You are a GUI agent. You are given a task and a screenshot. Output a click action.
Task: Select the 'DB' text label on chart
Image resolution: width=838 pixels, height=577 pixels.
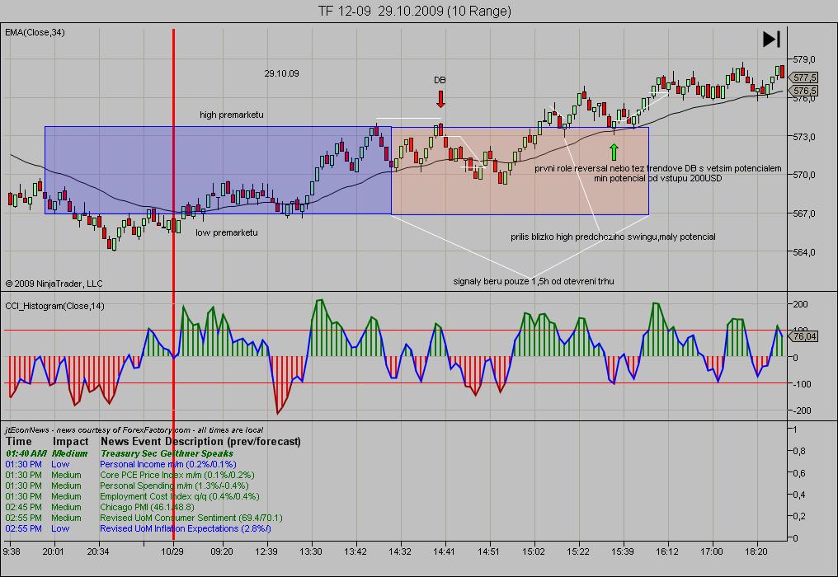(x=440, y=80)
